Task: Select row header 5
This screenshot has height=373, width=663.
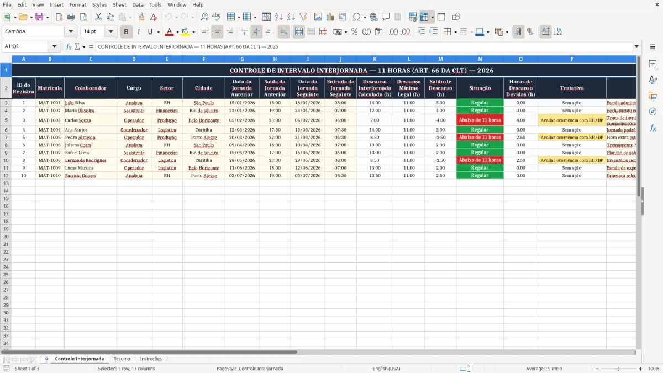Action: 6,120
